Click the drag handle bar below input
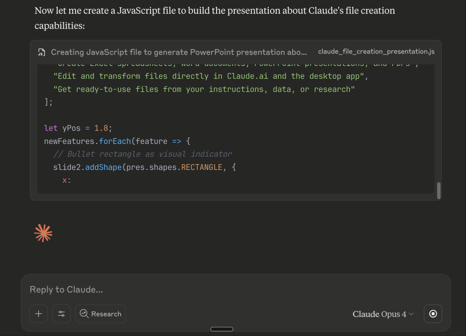 pyautogui.click(x=222, y=329)
